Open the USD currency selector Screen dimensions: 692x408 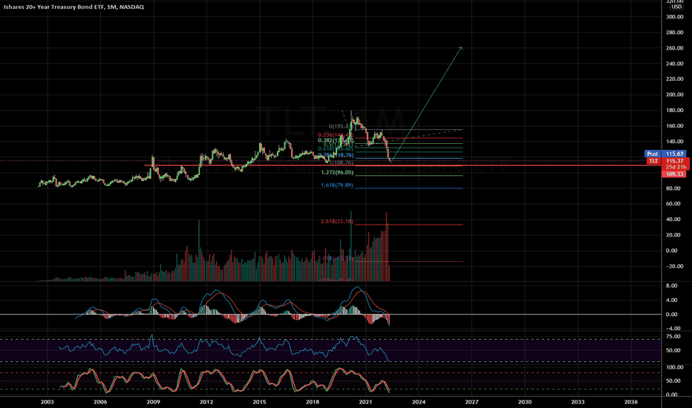[676, 7]
